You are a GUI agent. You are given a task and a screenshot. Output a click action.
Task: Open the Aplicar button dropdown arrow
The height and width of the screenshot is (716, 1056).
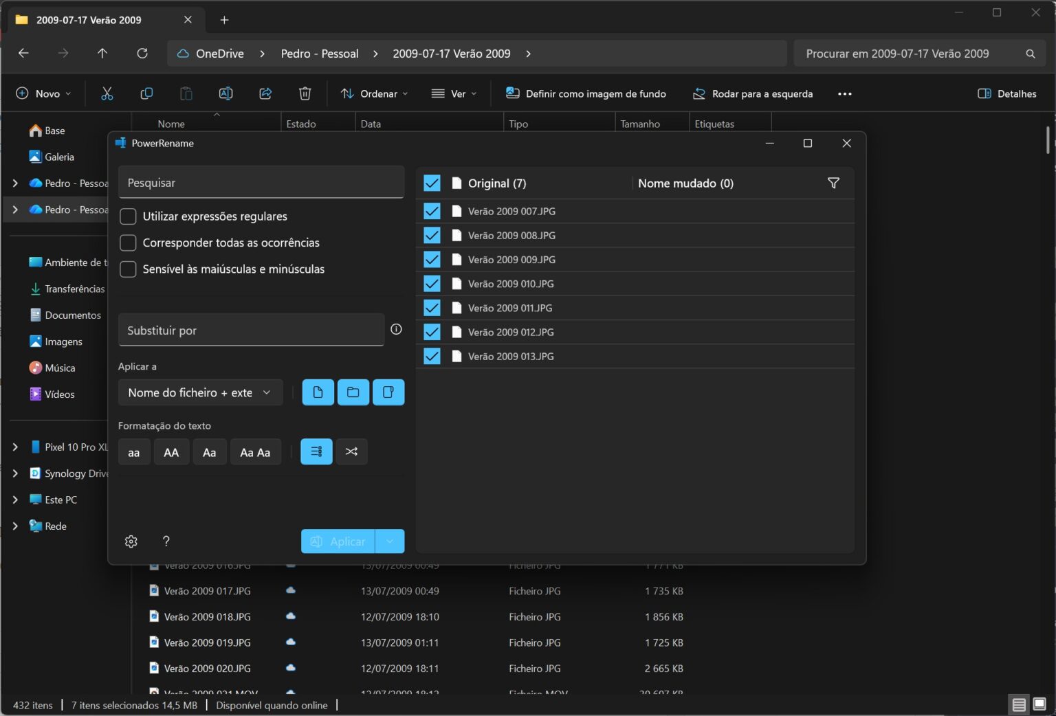(390, 541)
